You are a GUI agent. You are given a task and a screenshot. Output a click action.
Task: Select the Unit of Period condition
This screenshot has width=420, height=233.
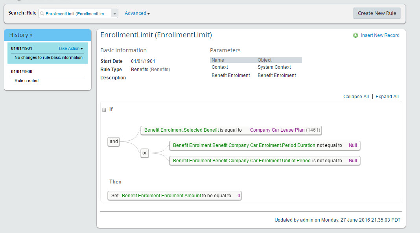click(265, 161)
